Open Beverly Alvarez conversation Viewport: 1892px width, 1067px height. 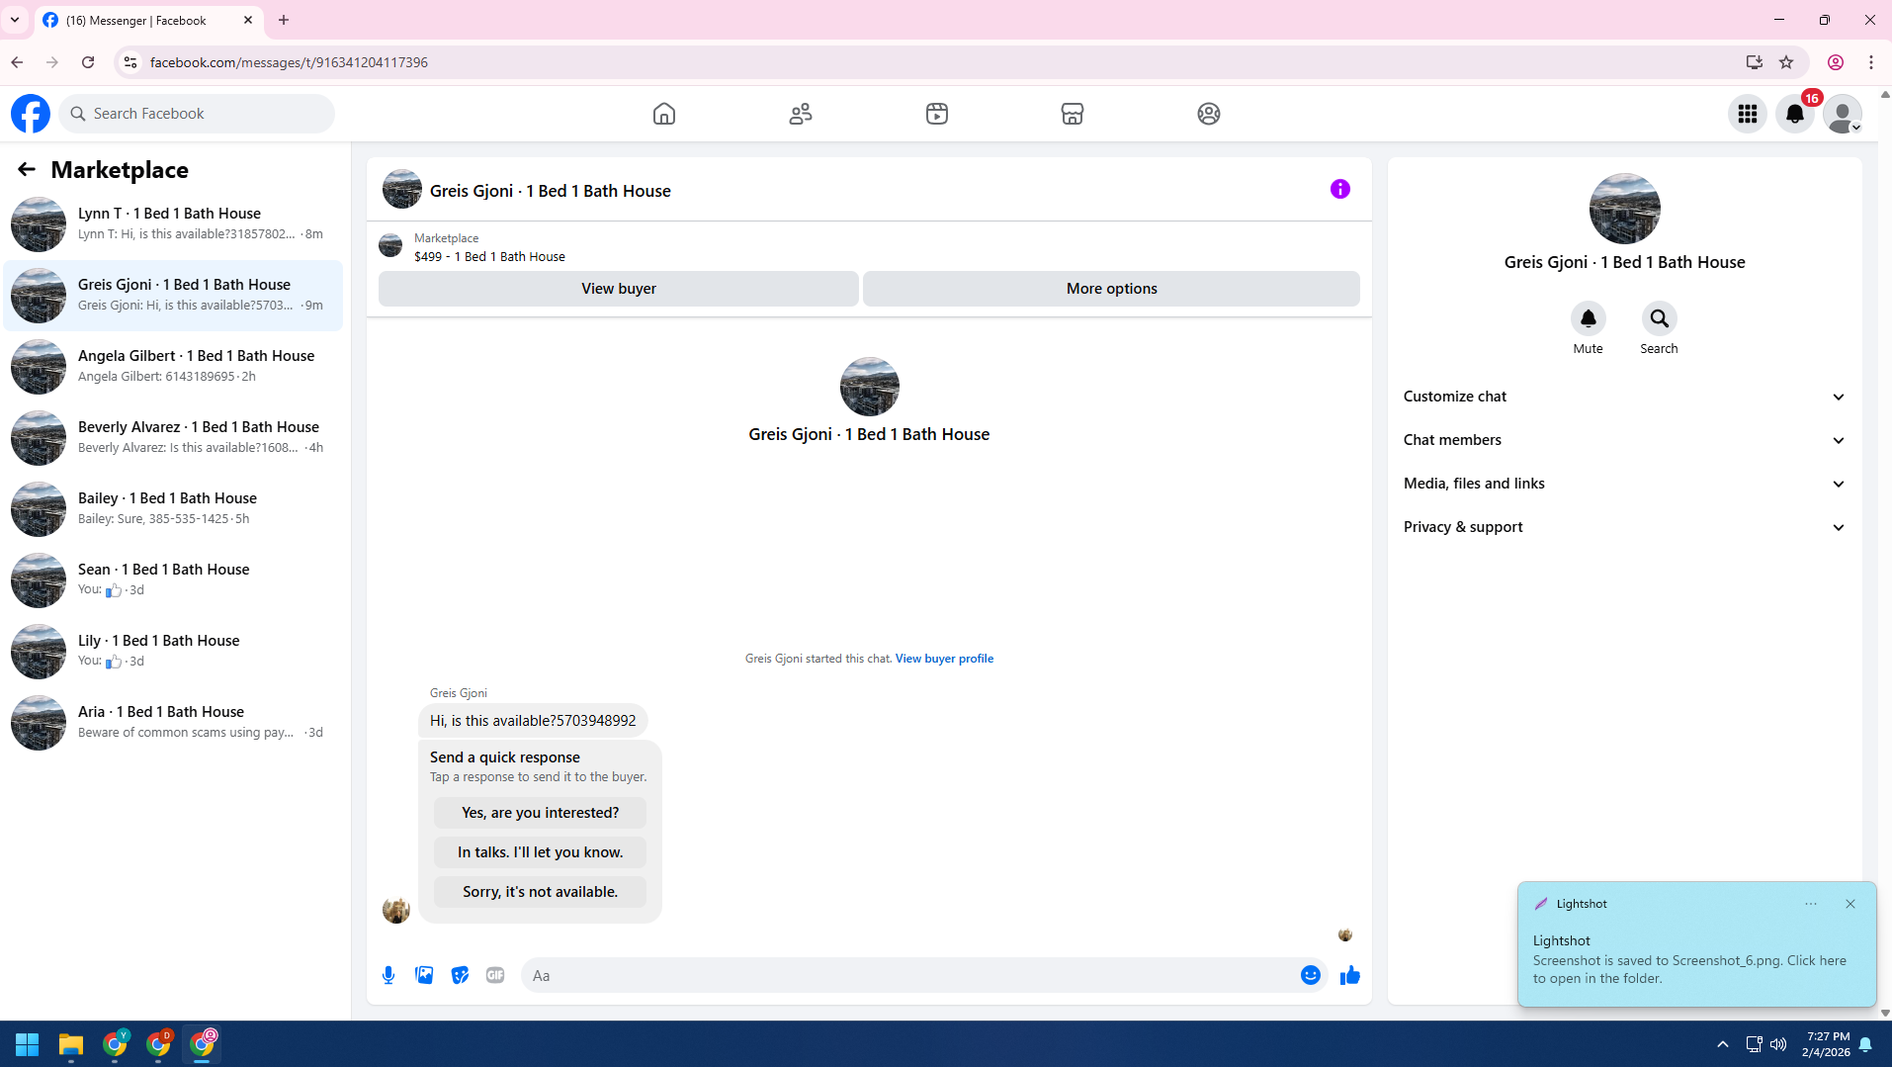(x=173, y=437)
